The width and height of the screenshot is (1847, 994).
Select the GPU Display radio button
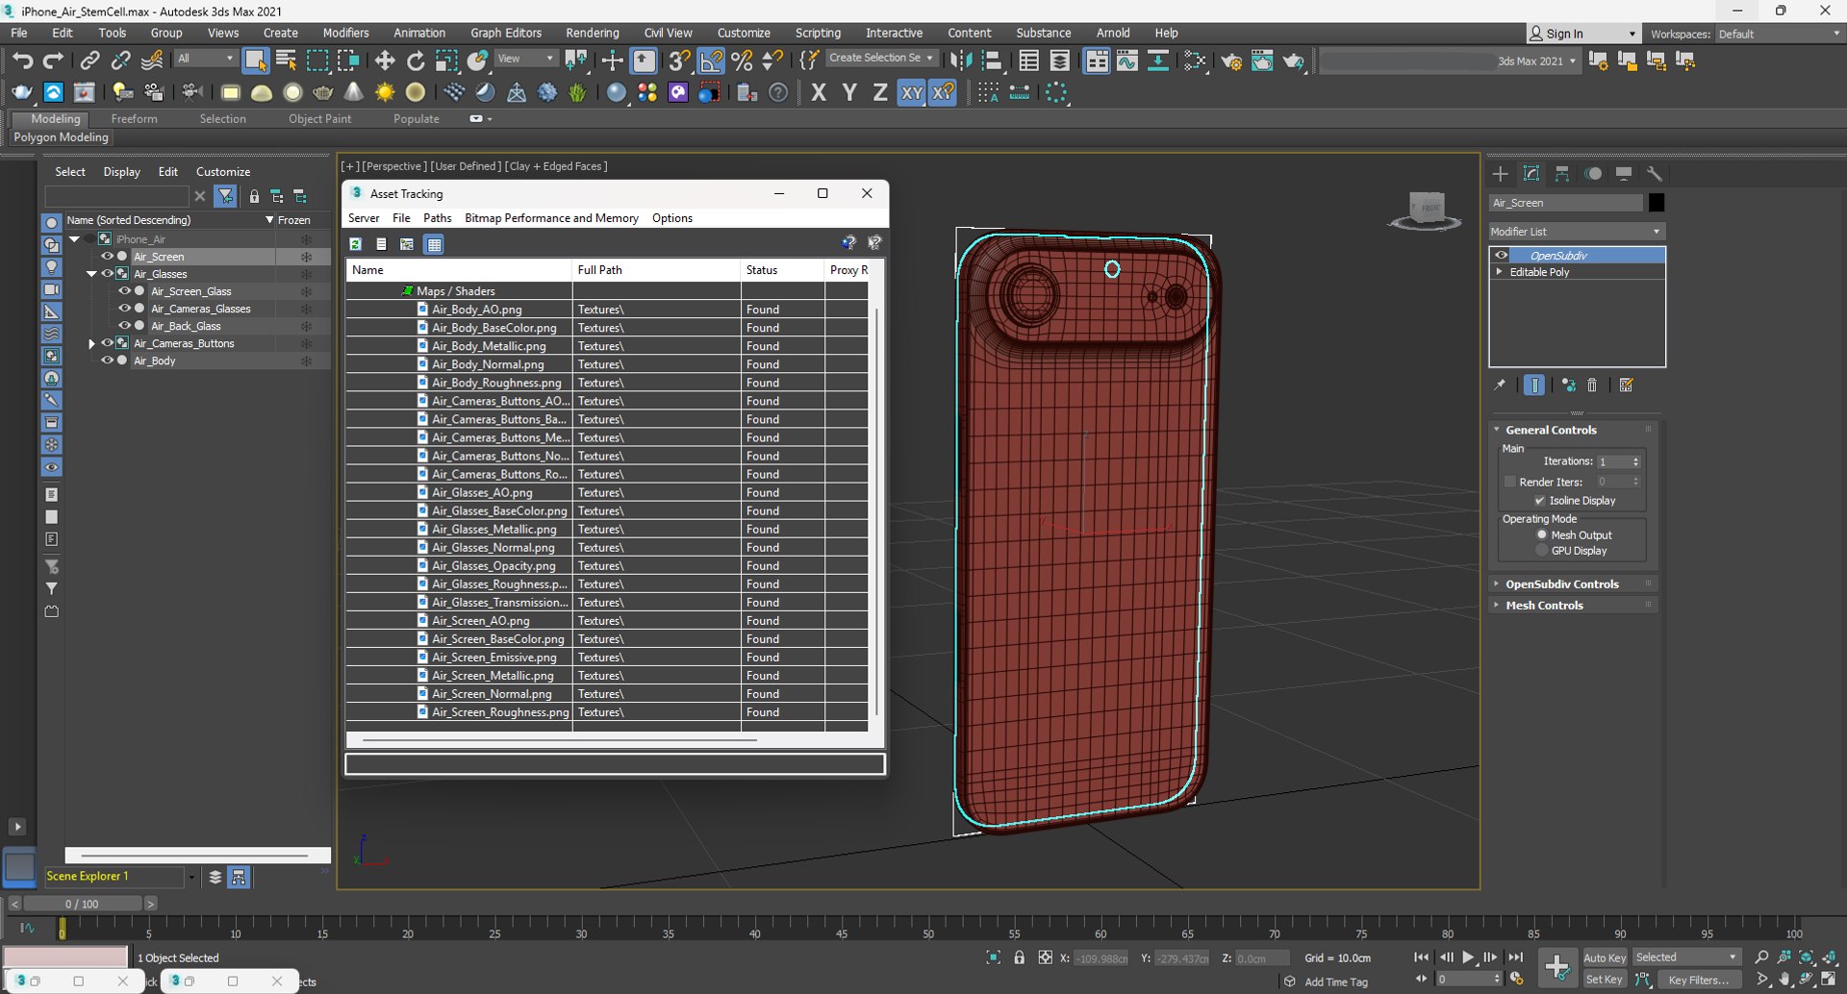(1542, 551)
